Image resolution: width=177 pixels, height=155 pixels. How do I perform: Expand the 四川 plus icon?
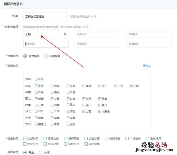84,105
